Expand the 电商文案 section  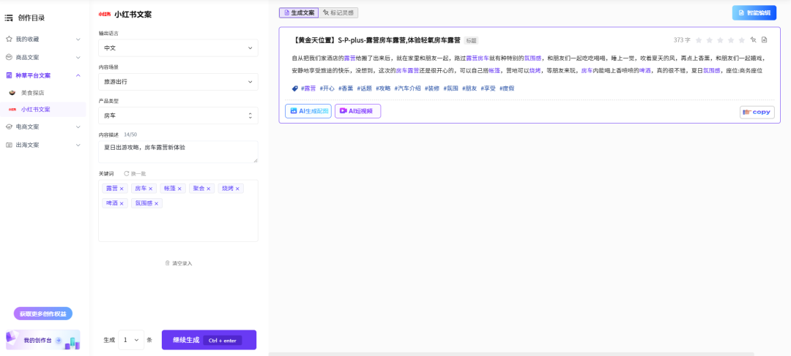click(78, 127)
